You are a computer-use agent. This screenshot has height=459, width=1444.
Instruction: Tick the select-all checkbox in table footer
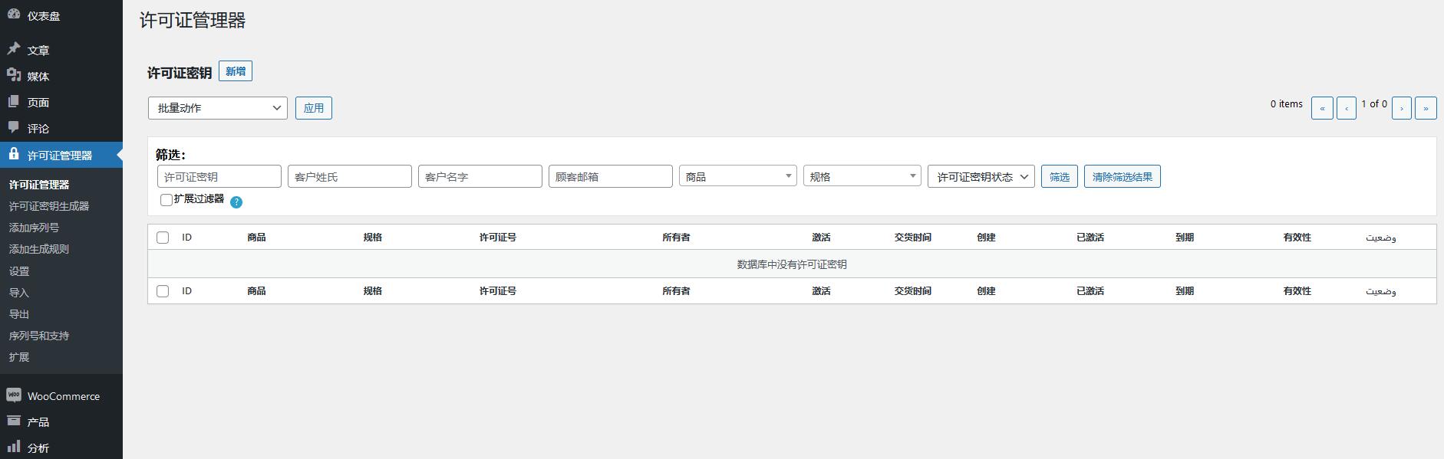click(x=163, y=291)
